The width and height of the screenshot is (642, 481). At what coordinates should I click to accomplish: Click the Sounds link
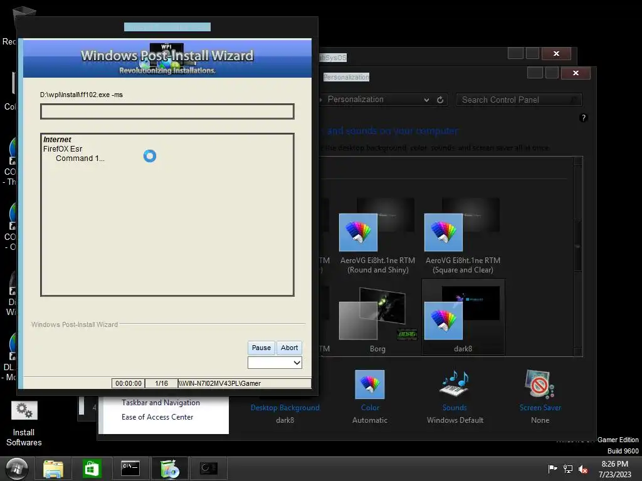tap(455, 408)
